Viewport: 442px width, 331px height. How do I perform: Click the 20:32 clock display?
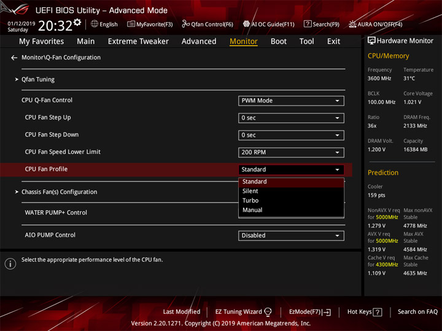coord(55,26)
